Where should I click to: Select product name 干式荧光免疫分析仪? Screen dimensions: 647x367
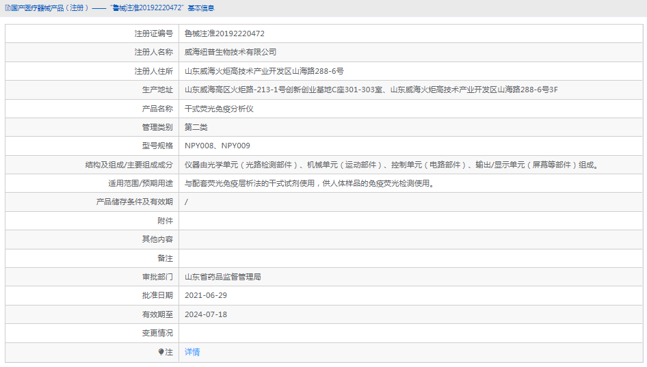tap(219, 109)
